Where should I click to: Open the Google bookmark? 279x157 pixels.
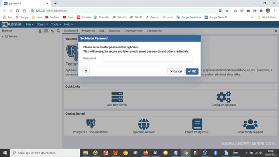coord(22,17)
